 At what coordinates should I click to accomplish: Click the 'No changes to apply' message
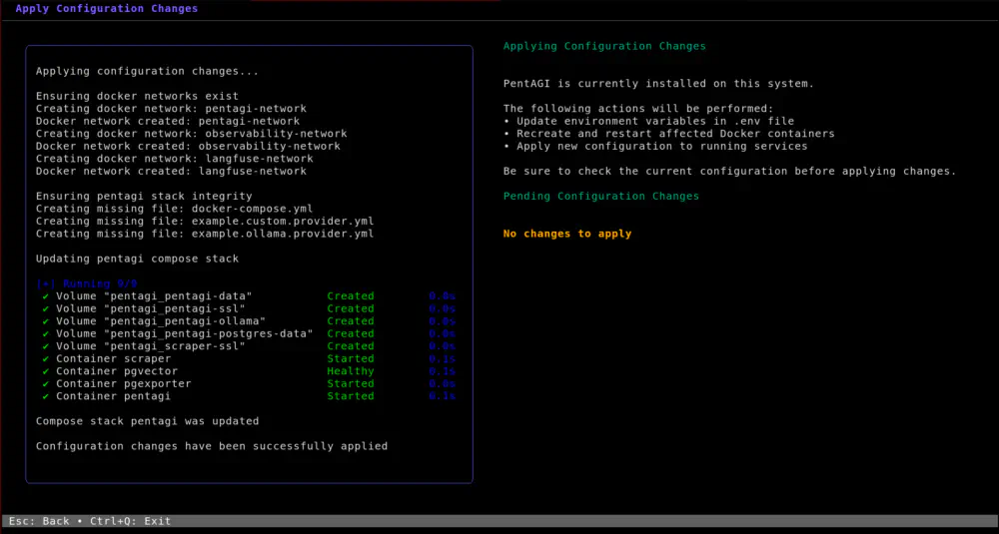coord(567,234)
